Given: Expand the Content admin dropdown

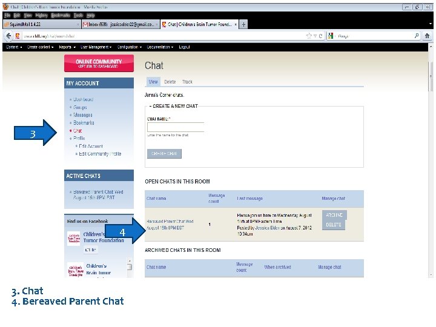Looking at the screenshot, I should coord(14,47).
